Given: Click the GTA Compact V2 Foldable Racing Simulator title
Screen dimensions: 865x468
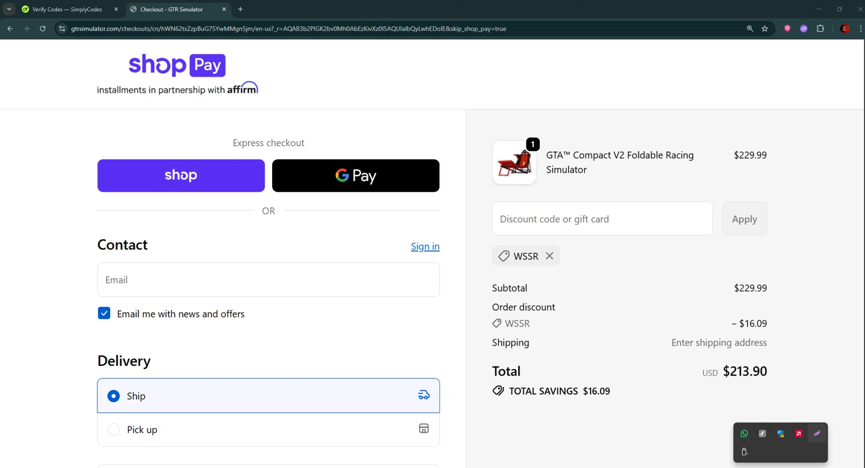Looking at the screenshot, I should click(620, 162).
